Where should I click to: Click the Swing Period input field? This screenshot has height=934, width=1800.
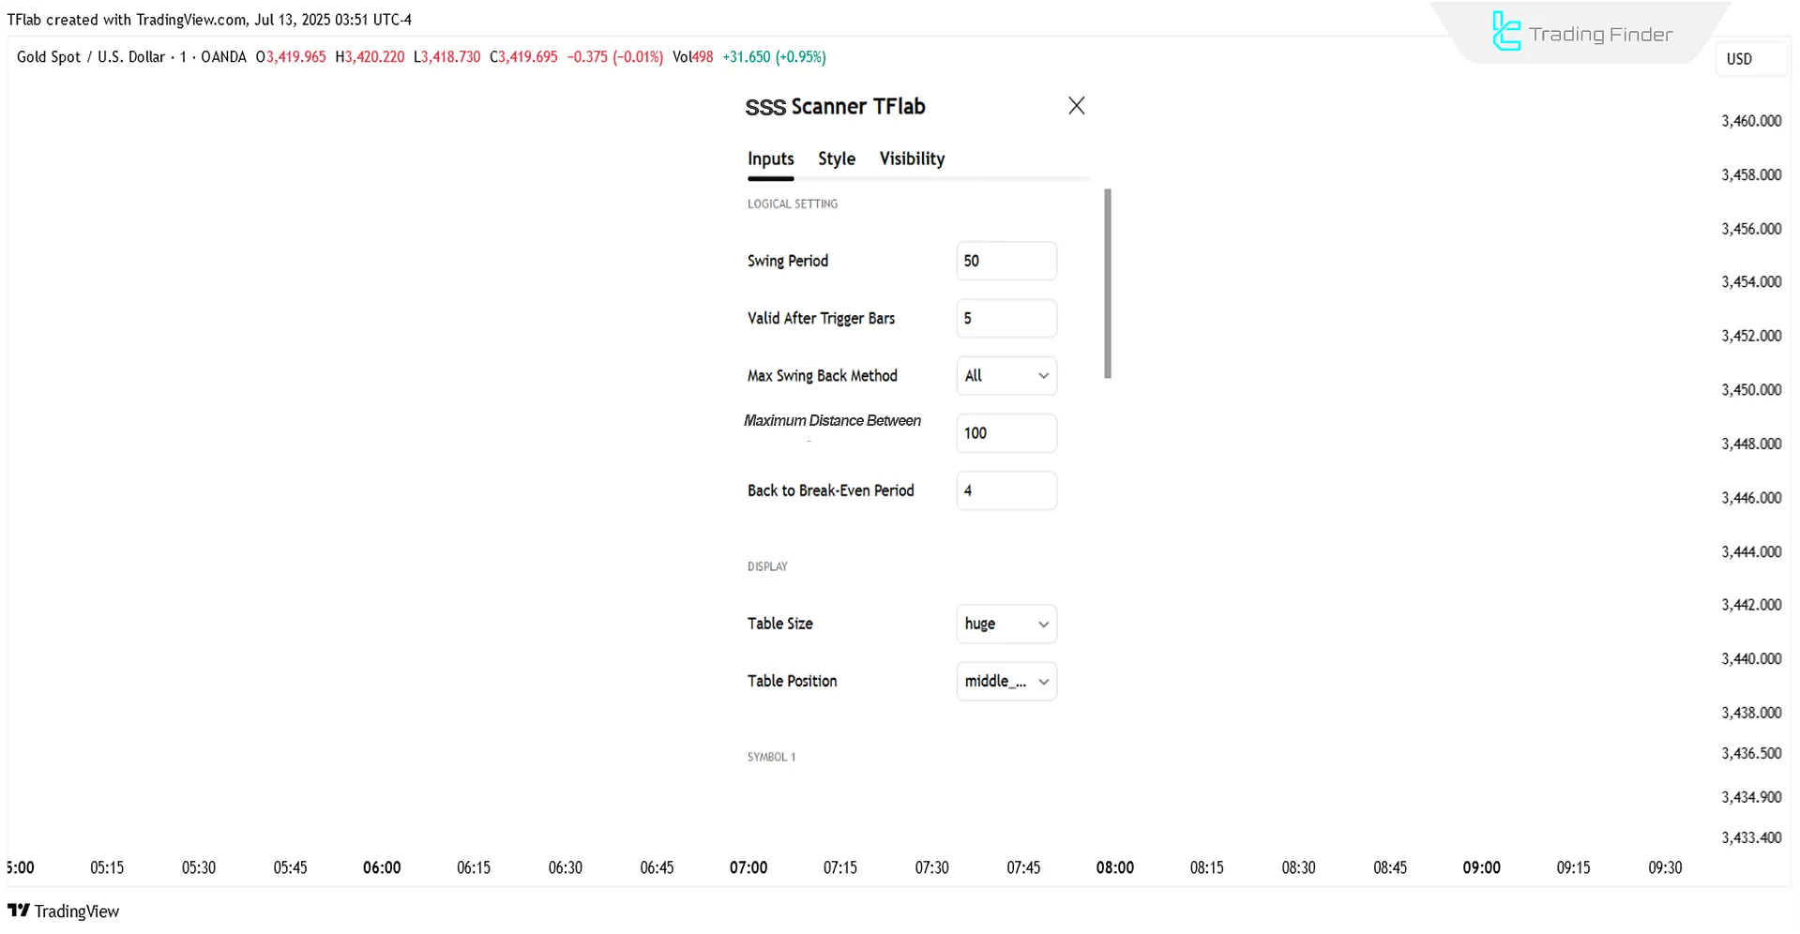(x=1006, y=261)
